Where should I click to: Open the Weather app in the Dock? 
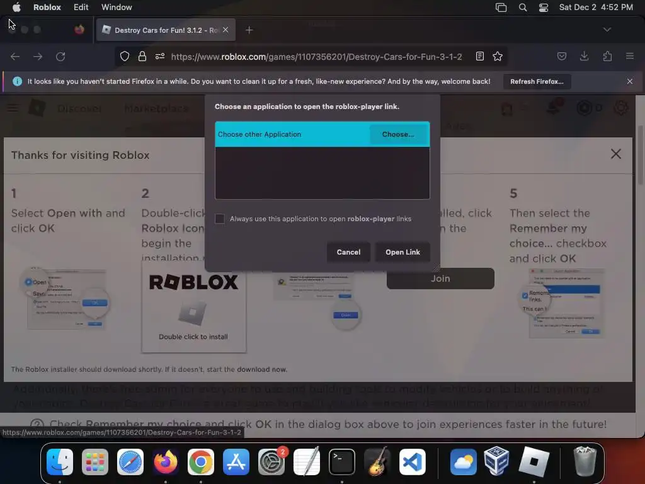click(464, 462)
